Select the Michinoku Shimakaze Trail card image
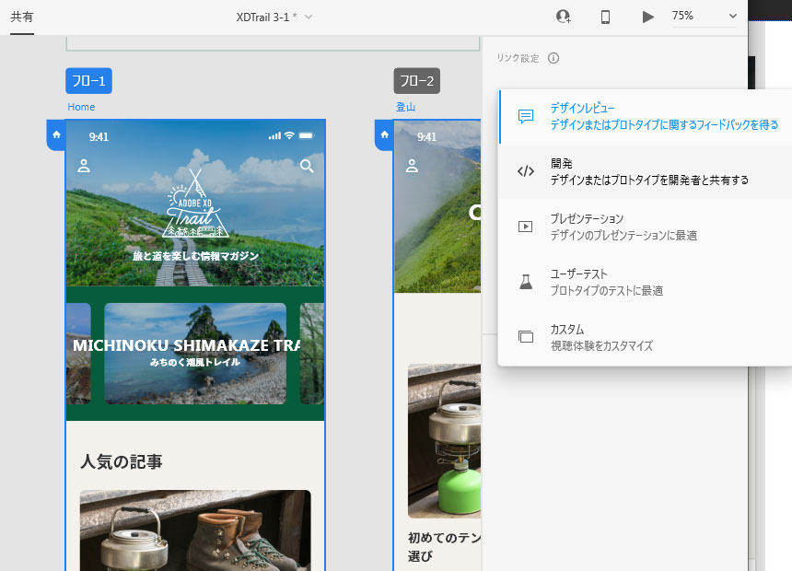Screen dimensions: 792x571 [195, 354]
